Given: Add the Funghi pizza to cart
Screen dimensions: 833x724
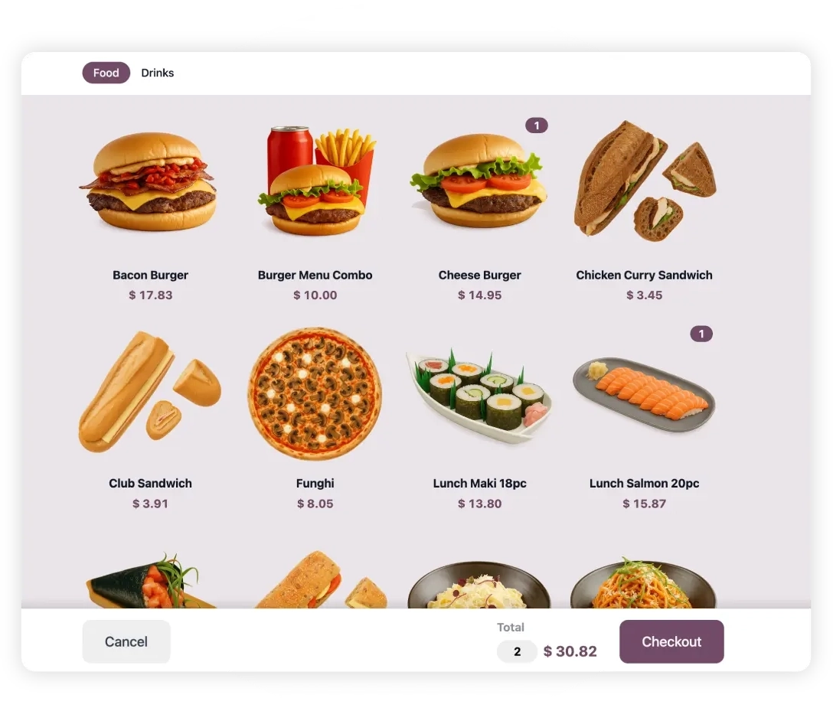Looking at the screenshot, I should (x=315, y=393).
